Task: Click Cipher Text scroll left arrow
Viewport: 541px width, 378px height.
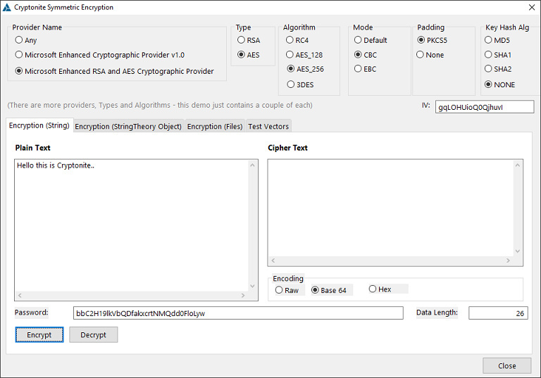Action: (273, 260)
